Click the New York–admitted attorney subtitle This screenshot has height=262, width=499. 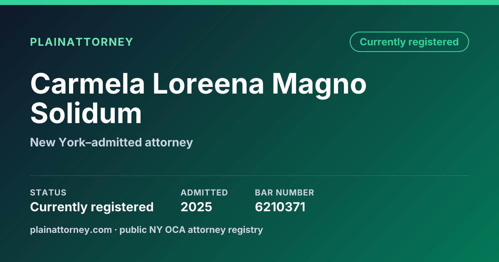tap(111, 143)
